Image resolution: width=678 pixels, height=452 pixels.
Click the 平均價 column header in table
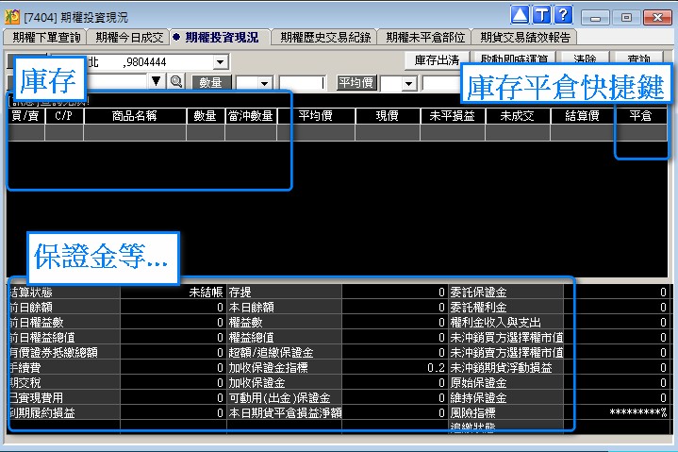[315, 116]
